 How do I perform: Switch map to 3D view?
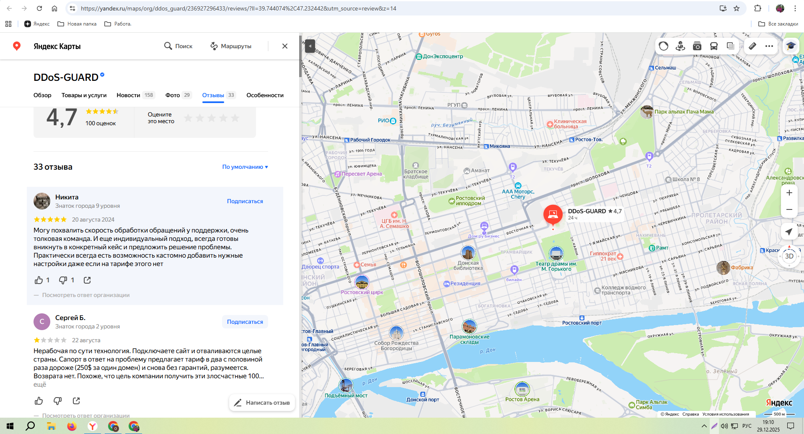(789, 256)
